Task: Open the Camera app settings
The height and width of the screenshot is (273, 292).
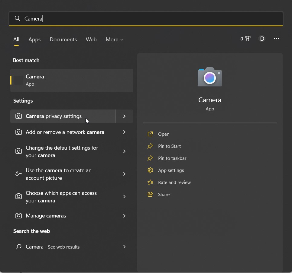Action: coord(170,170)
